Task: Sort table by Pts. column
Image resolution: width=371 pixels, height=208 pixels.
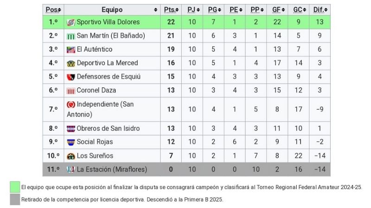Action: point(171,9)
